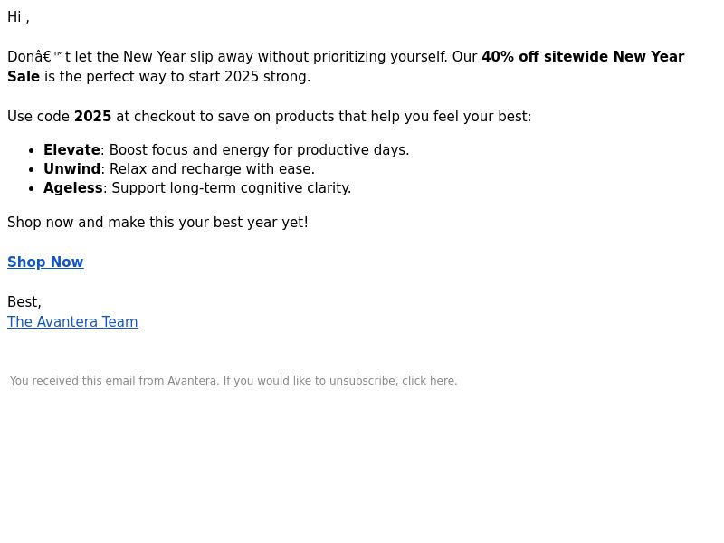This screenshot has height=543, width=724.
Task: Open the Shop Now link
Action: 45,262
